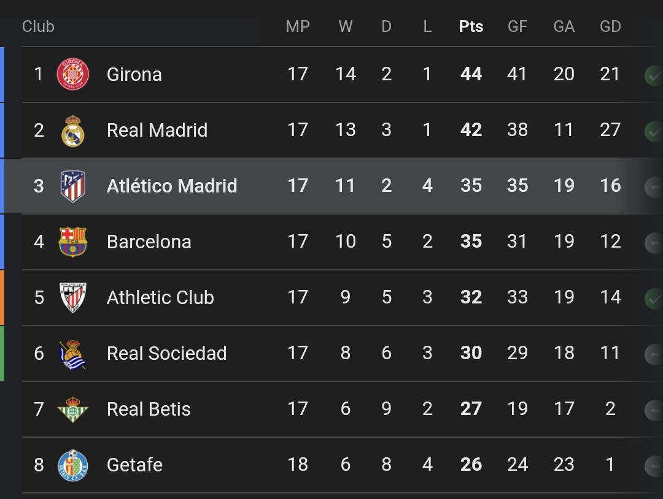Select the MP column header
663x499 pixels.
tap(298, 26)
